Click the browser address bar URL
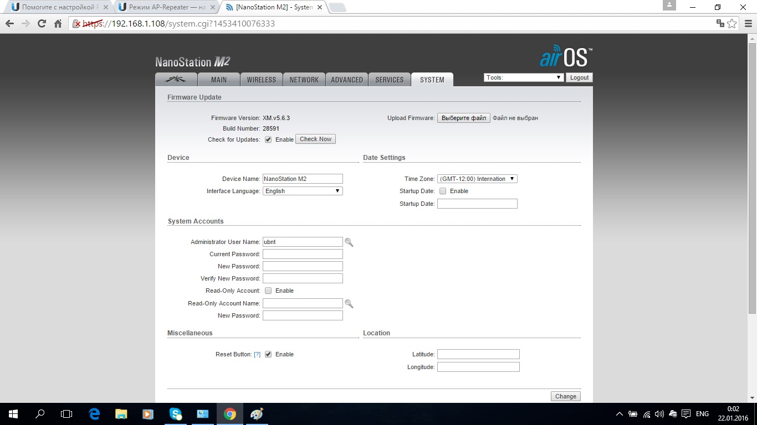This screenshot has height=425, width=757. (x=178, y=24)
